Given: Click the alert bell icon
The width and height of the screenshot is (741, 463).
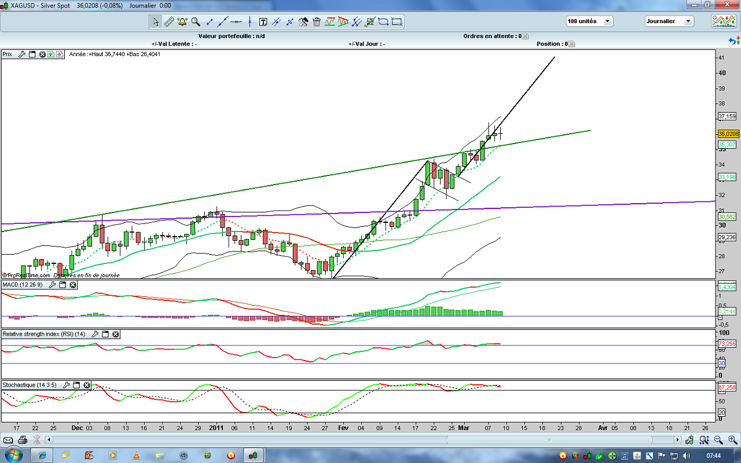Looking at the screenshot, I should click(182, 22).
